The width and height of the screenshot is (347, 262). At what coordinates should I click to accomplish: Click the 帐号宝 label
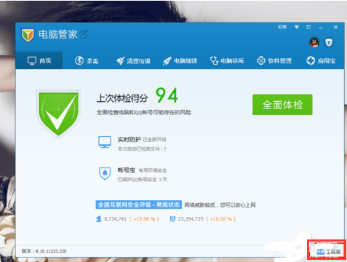coord(126,170)
